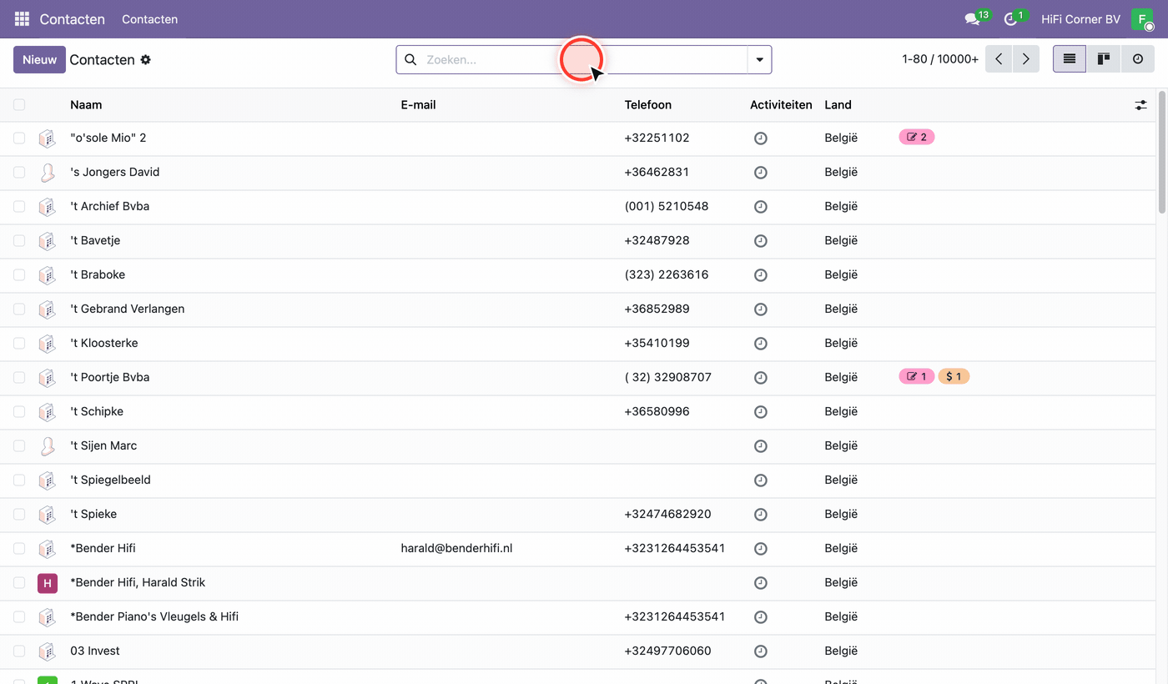Click the Activiteiten column header

[x=781, y=104]
